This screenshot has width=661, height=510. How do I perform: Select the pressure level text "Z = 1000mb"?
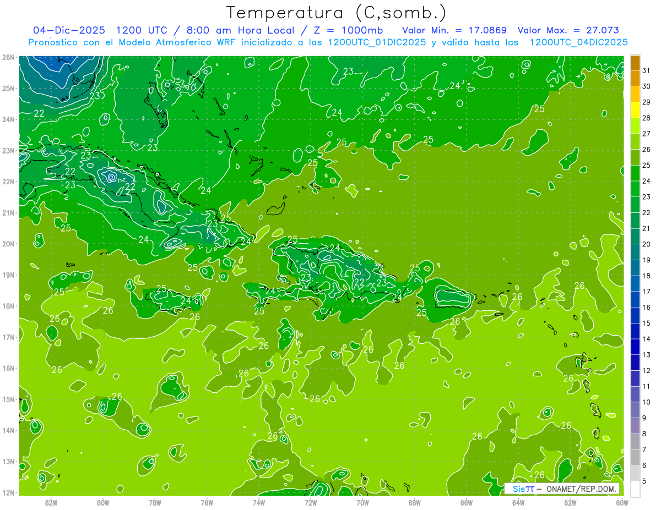click(x=348, y=30)
